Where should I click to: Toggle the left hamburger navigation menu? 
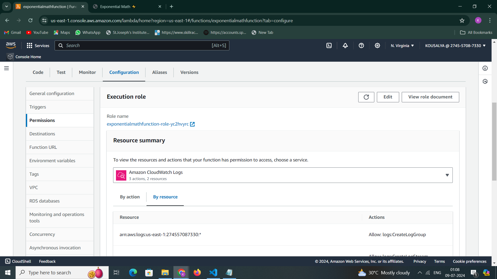(6, 68)
